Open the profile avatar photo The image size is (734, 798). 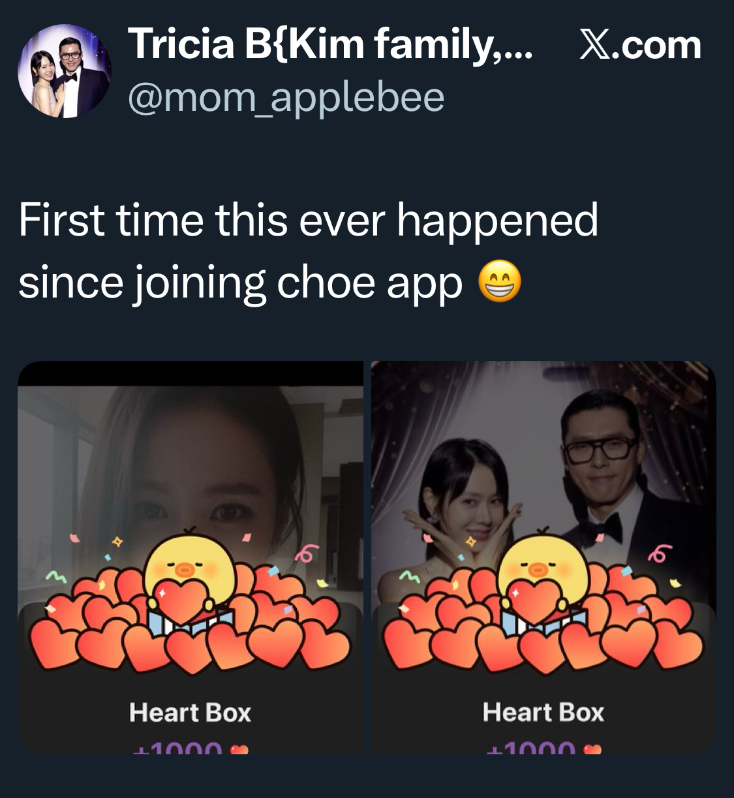(x=64, y=71)
